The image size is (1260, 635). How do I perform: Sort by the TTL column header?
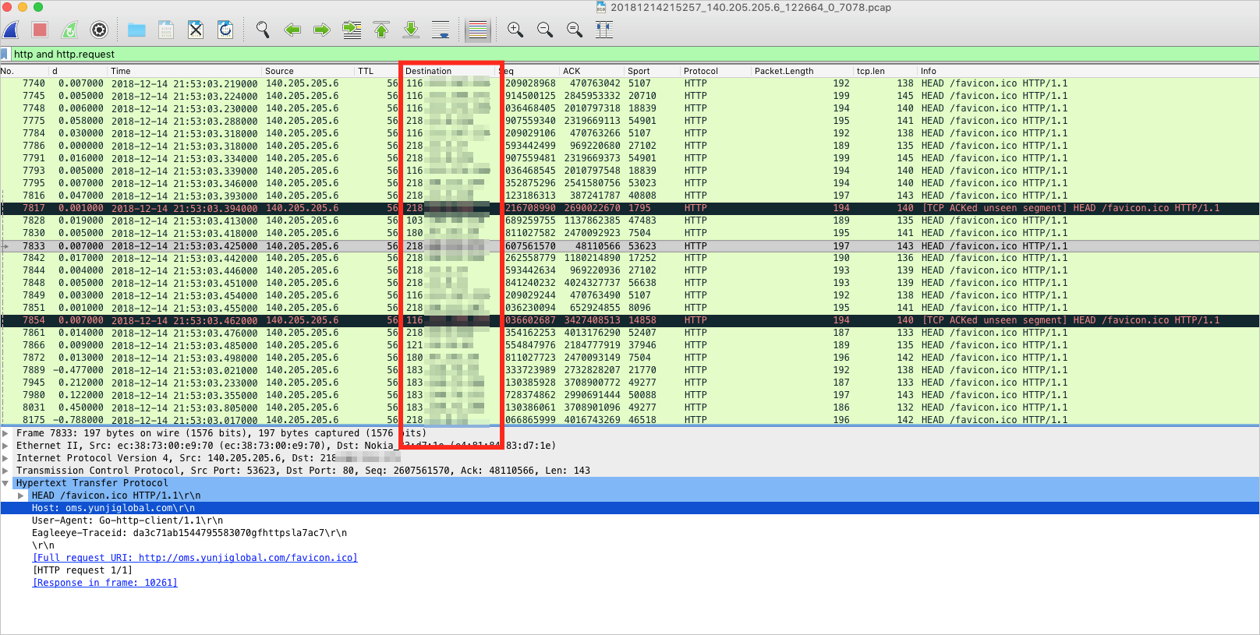click(377, 71)
